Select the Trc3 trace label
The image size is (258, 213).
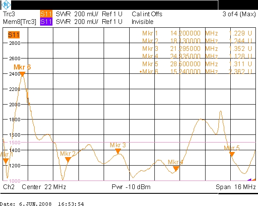click(x=9, y=14)
